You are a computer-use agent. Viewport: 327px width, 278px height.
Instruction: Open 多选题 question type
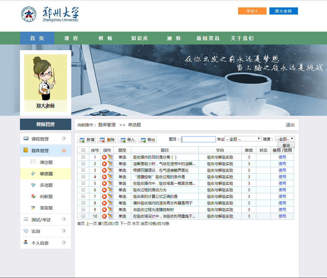coord(46,185)
